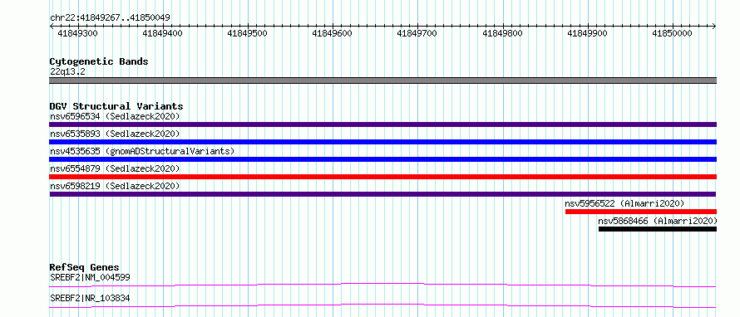Select the red nsv6554879 variant bar

click(382, 177)
